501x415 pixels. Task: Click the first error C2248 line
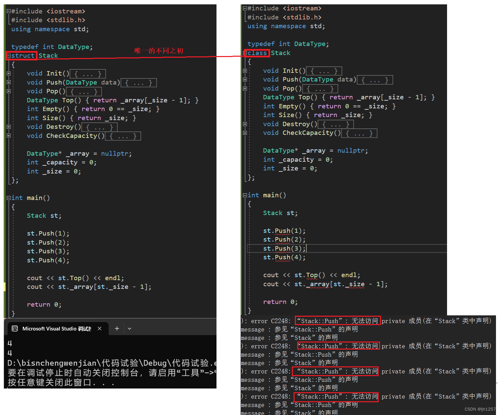pyautogui.click(x=366, y=321)
